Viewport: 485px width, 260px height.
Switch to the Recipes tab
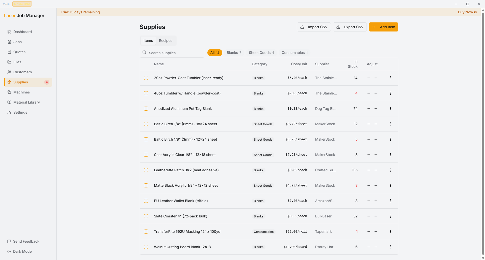(x=165, y=41)
